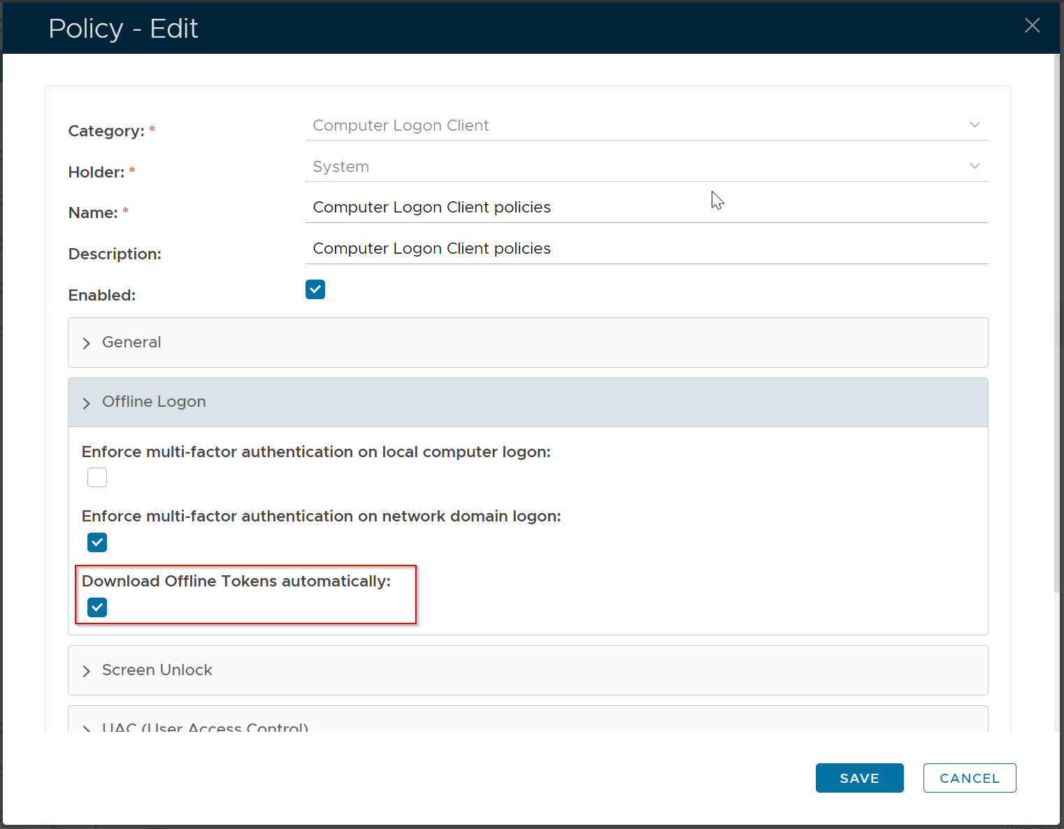Click the CANCEL button

point(969,778)
